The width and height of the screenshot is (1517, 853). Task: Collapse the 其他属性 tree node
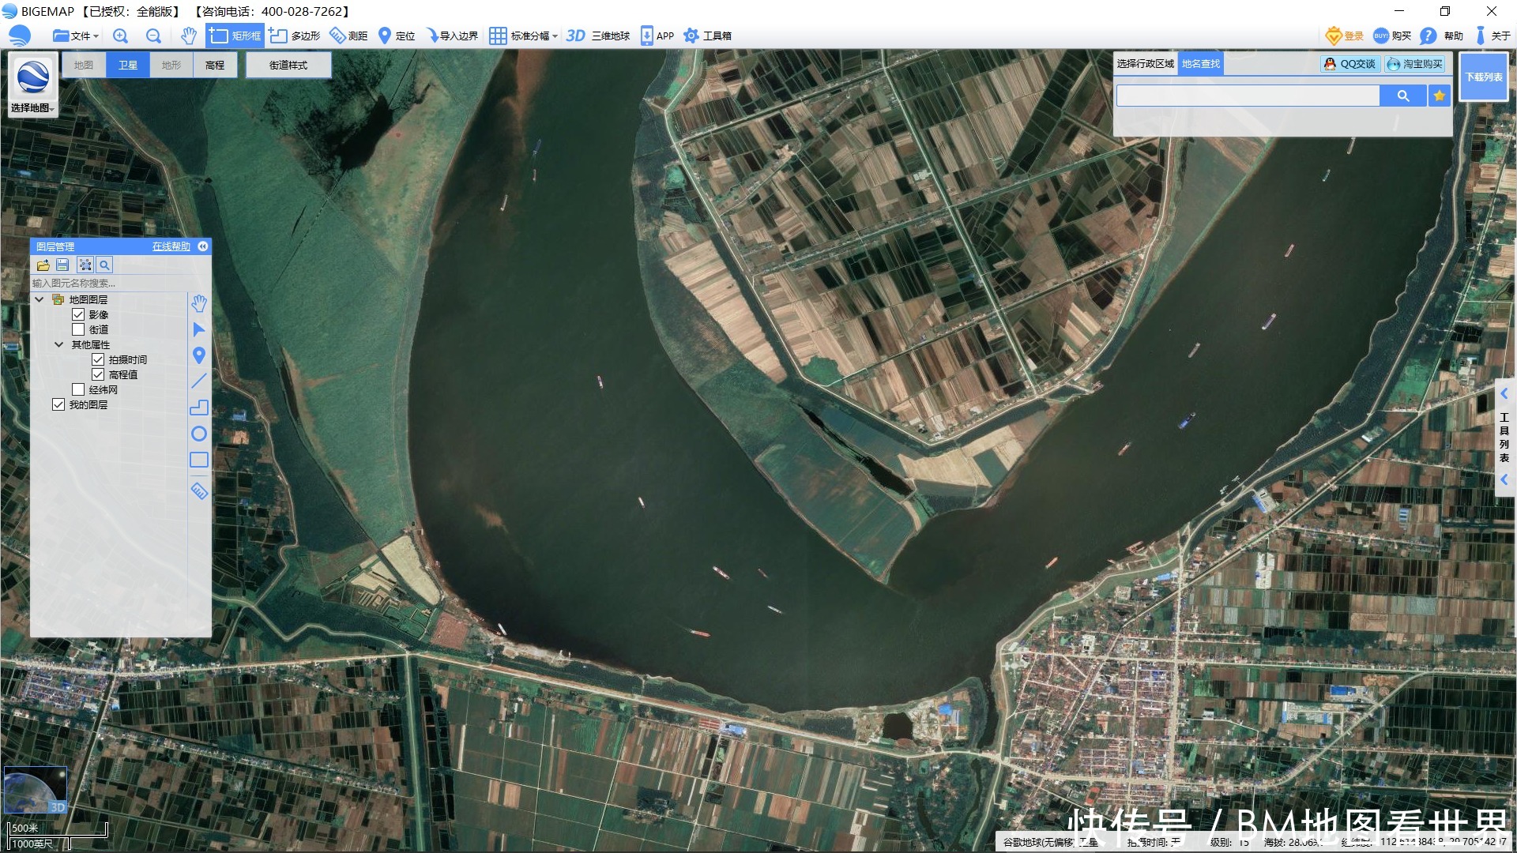(x=58, y=344)
